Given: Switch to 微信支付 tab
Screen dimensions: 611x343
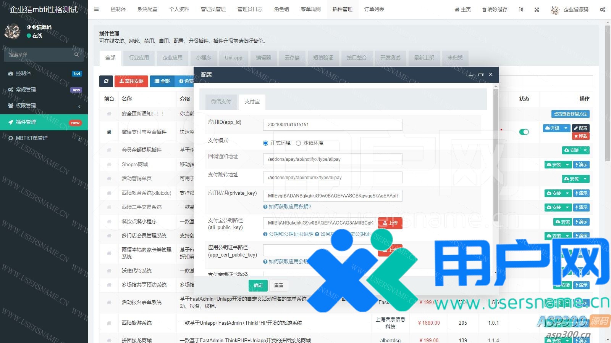Looking at the screenshot, I should pos(221,101).
